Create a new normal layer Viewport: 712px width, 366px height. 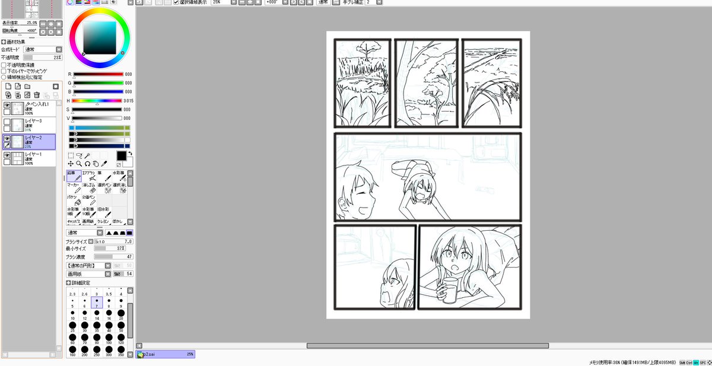tap(8, 86)
